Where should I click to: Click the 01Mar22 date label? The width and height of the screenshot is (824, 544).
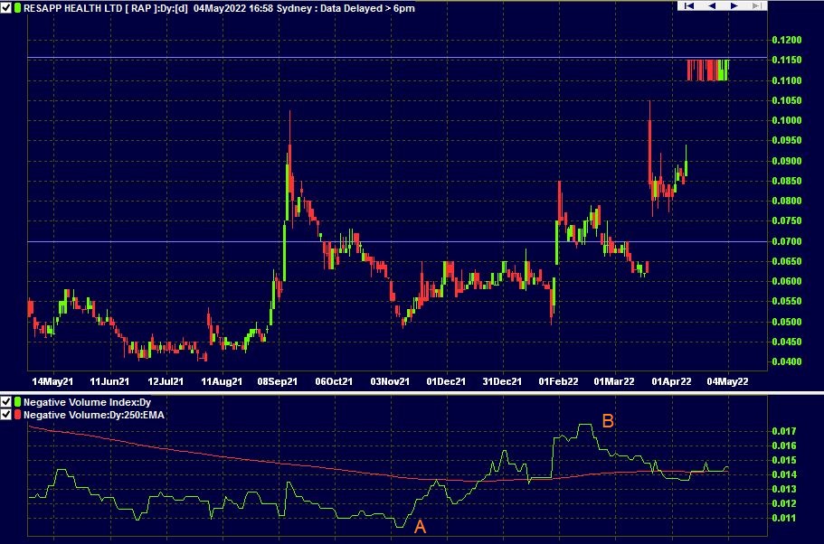coord(614,381)
